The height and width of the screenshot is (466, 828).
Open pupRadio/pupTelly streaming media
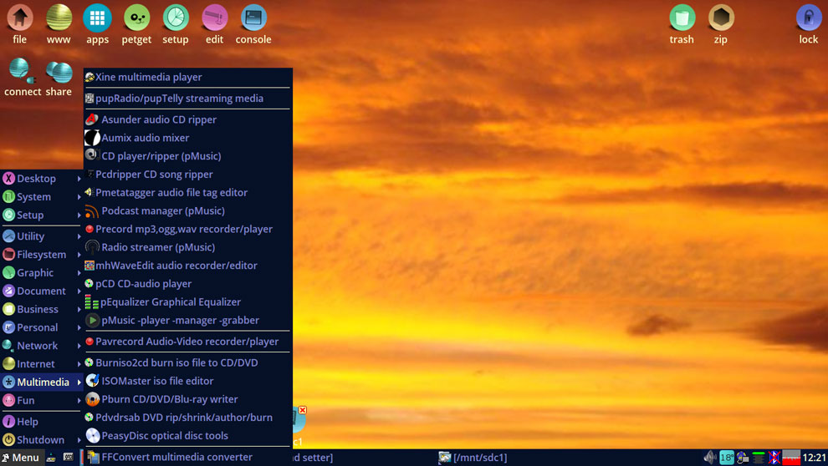point(187,98)
